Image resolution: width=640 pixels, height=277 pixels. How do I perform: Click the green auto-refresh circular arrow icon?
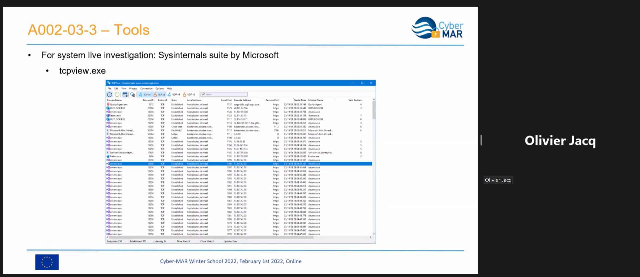(117, 95)
